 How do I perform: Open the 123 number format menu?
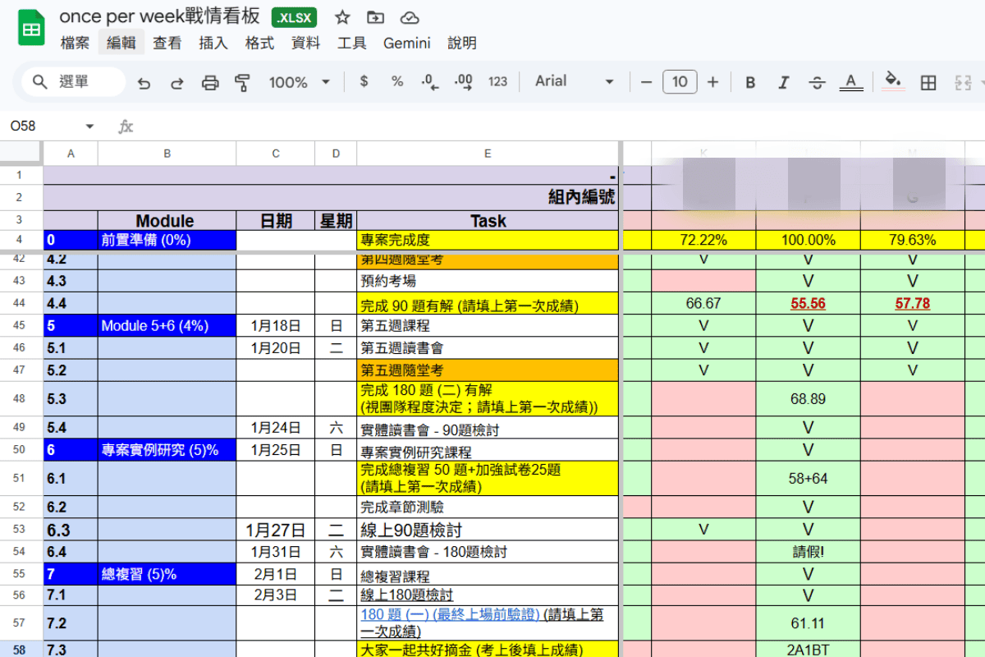tap(497, 81)
